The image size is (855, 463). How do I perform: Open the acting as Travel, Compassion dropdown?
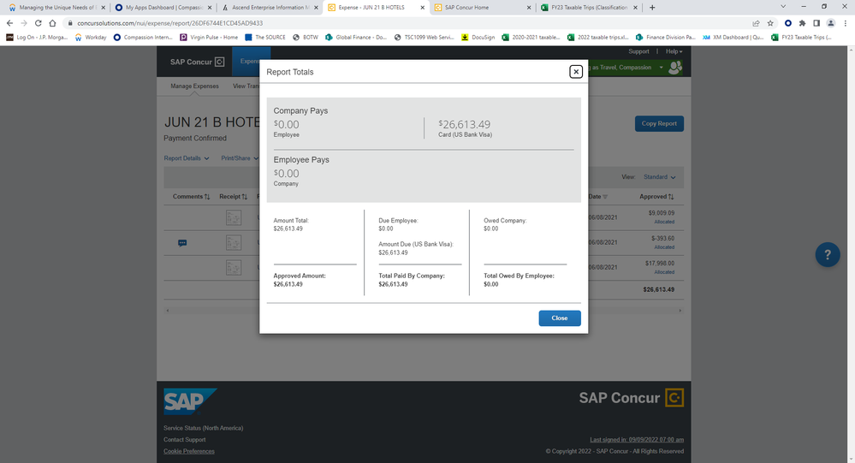click(x=661, y=67)
